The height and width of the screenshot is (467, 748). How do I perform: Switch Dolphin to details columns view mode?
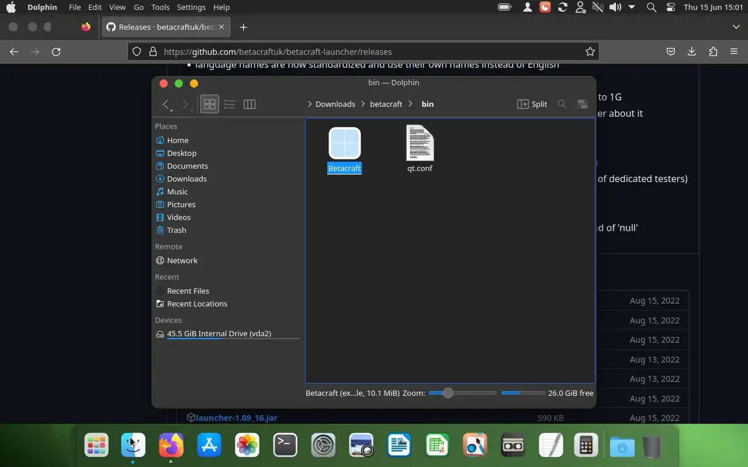(250, 104)
